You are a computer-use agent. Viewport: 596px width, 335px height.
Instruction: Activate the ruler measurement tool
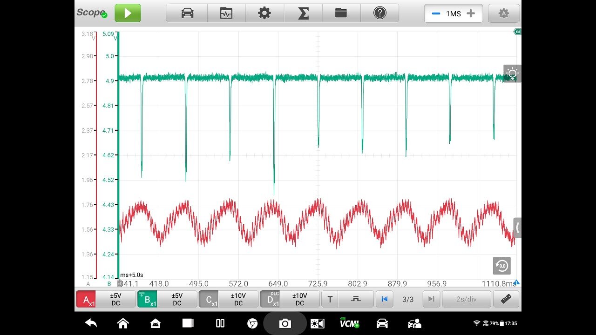(x=506, y=299)
